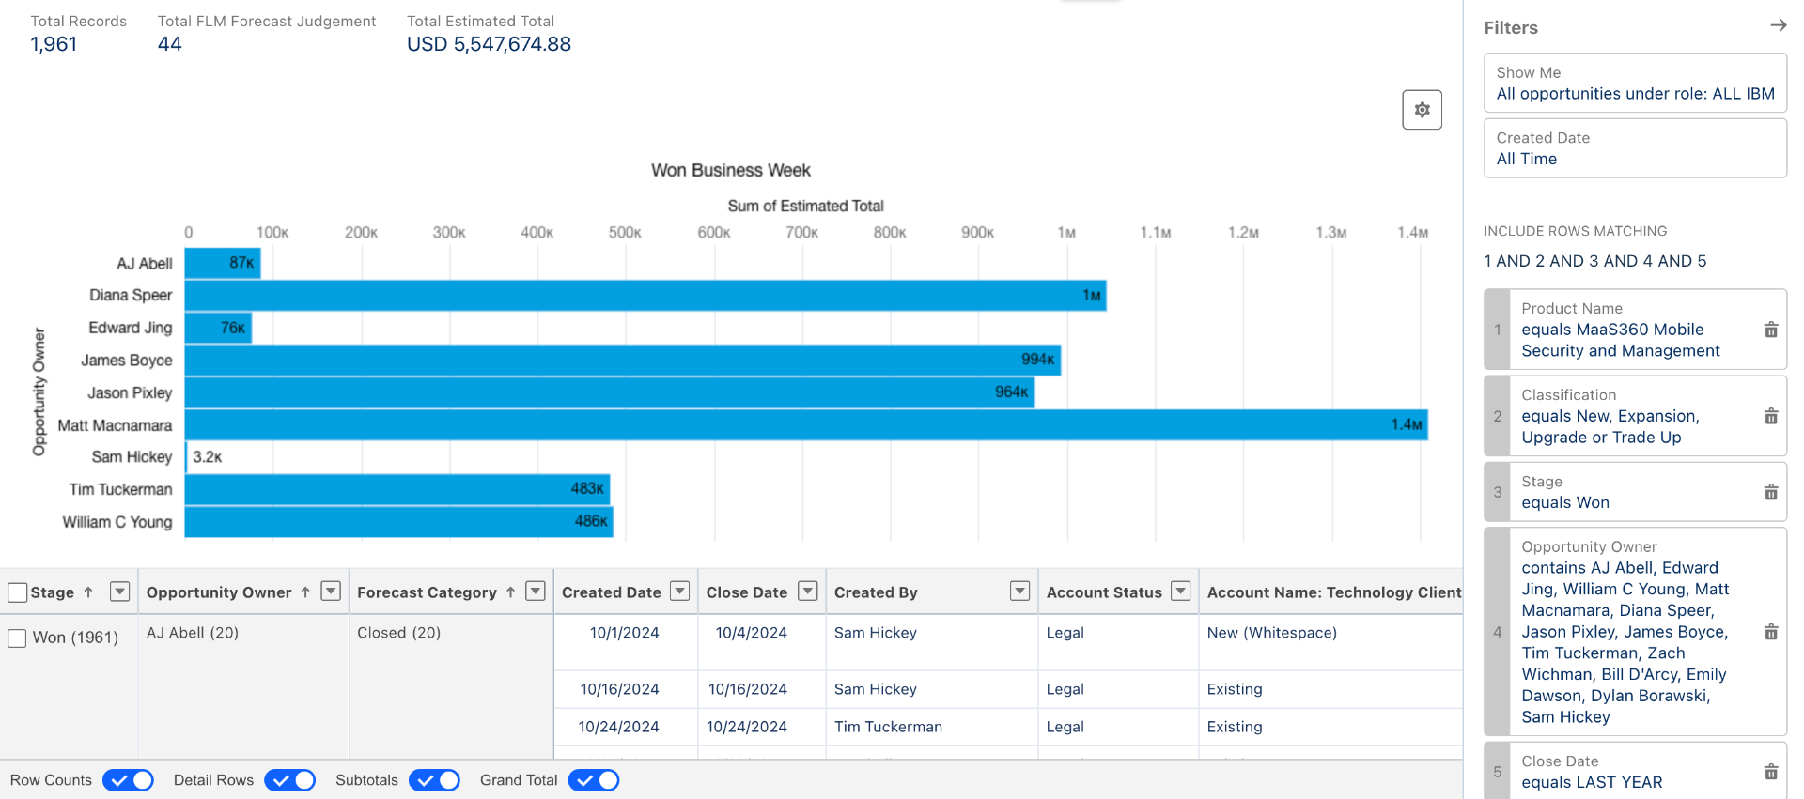Open Account Status column dropdown
The image size is (1804, 799).
[1182, 591]
